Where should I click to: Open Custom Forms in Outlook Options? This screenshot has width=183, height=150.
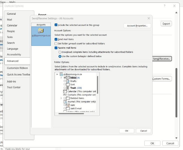pyautogui.click(x=162, y=79)
